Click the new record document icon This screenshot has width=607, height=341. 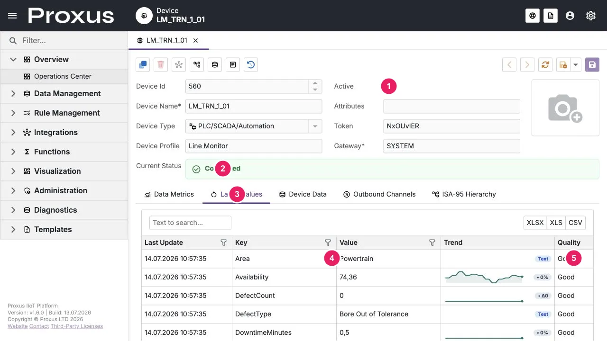[563, 64]
